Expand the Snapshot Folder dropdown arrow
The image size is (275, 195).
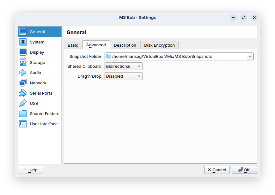point(250,57)
